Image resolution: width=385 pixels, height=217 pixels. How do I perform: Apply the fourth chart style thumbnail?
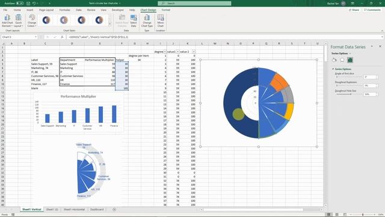point(99,20)
